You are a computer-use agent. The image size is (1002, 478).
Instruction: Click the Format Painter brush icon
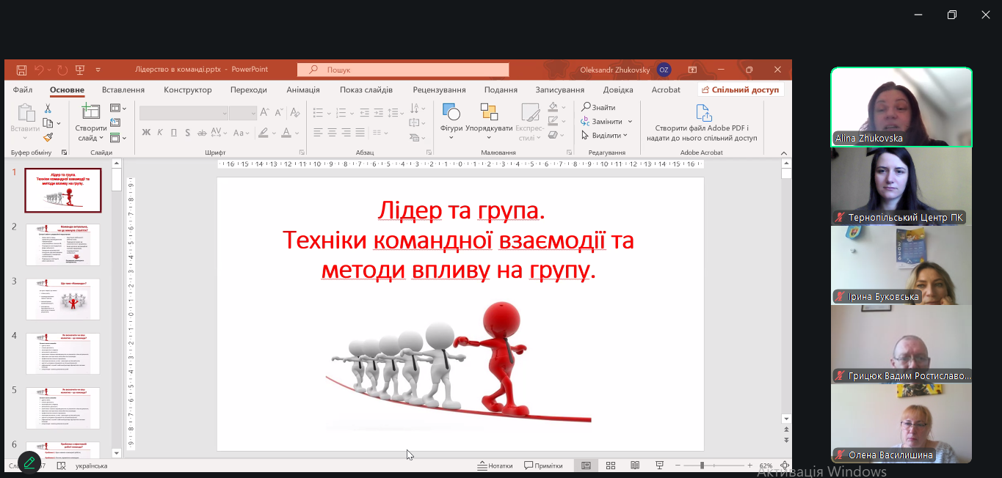click(x=48, y=136)
